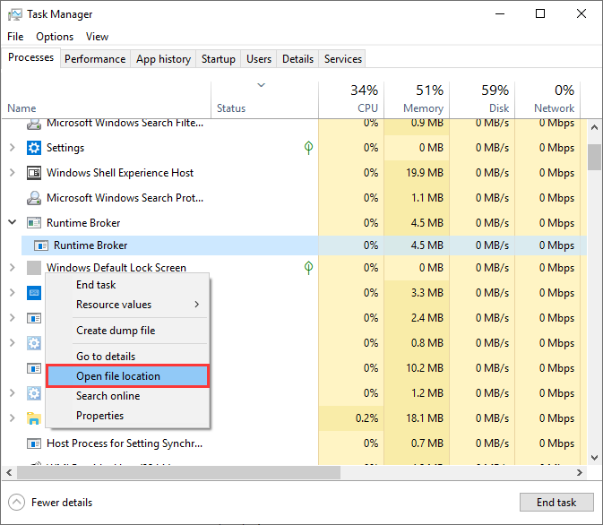Expand the Windows Shell Experience Host group
Screen dimensions: 603x525
tap(13, 173)
